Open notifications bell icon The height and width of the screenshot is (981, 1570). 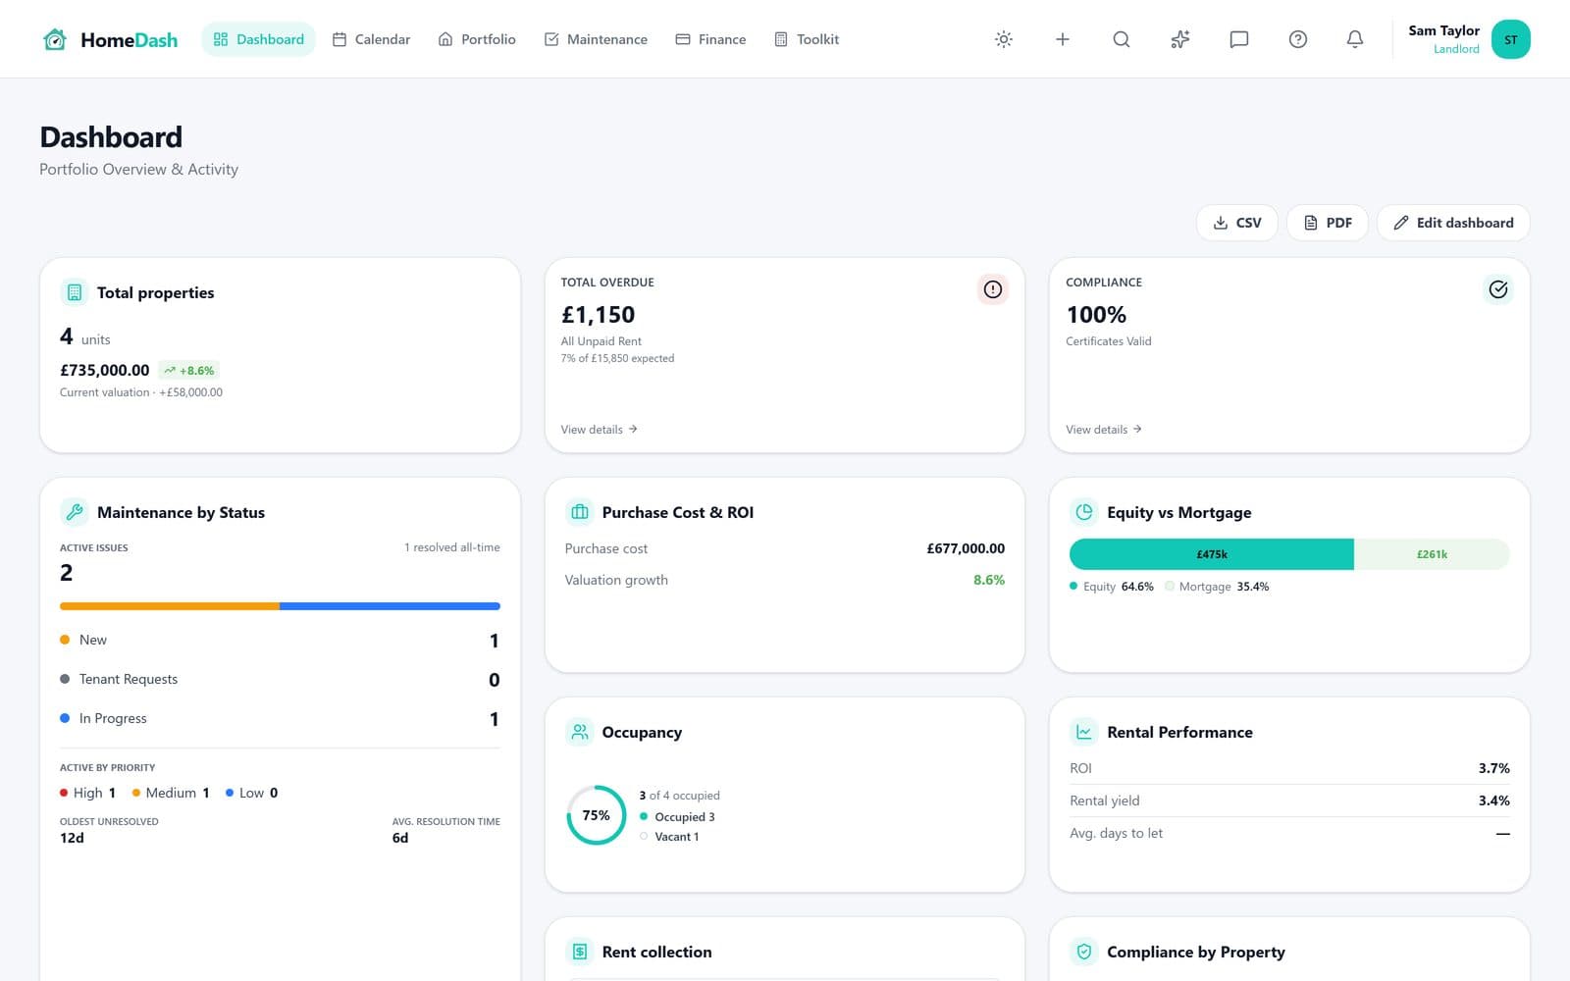coord(1354,39)
